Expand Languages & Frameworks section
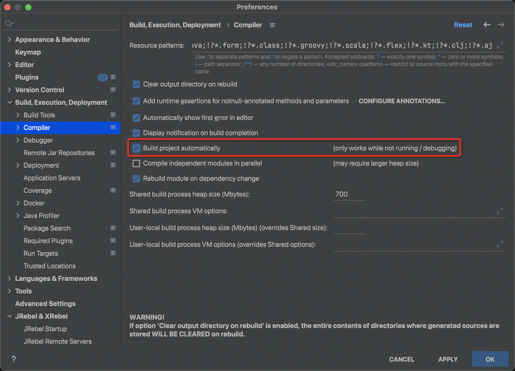The width and height of the screenshot is (515, 371). tap(9, 279)
